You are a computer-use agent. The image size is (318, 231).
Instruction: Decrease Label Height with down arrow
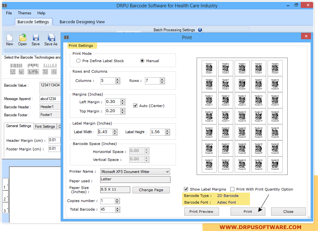[x=167, y=134]
